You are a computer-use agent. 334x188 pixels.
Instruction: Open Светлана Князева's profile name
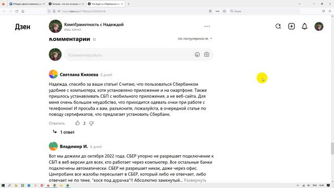(79, 75)
